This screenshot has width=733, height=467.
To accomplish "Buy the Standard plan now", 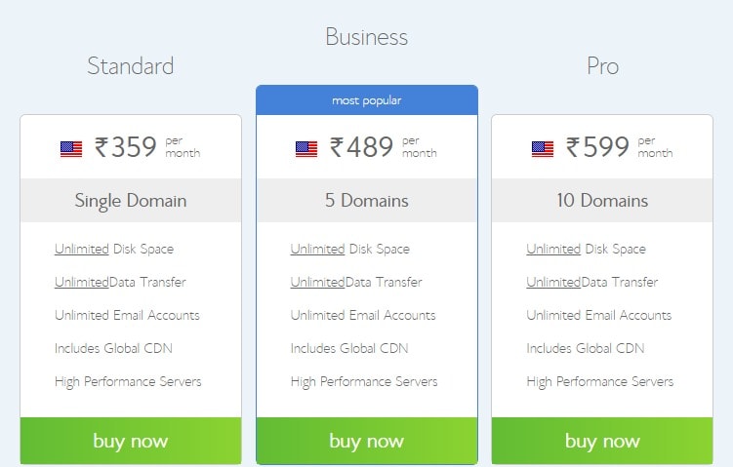I will (x=131, y=441).
